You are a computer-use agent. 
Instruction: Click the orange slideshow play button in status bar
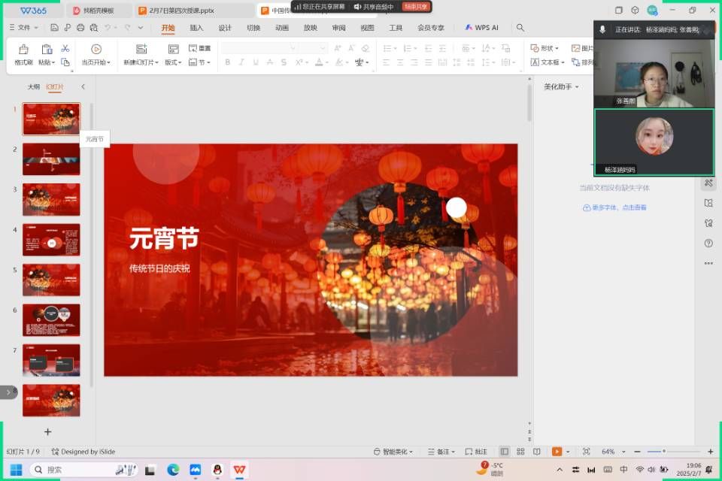point(557,452)
